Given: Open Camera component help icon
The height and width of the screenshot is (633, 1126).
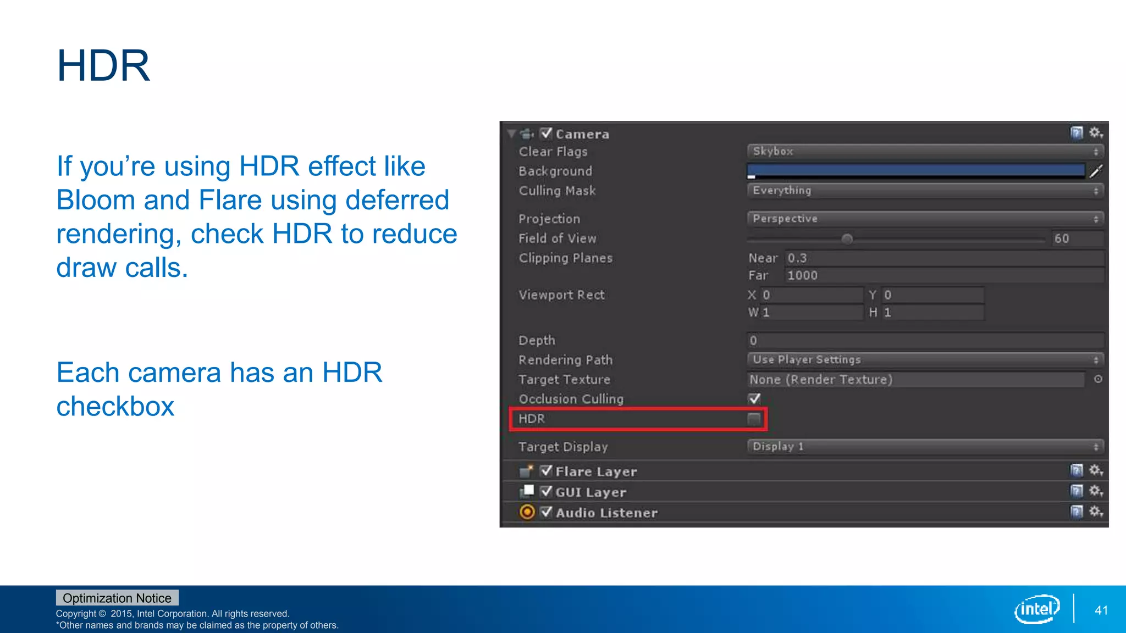Looking at the screenshot, I should point(1076,133).
